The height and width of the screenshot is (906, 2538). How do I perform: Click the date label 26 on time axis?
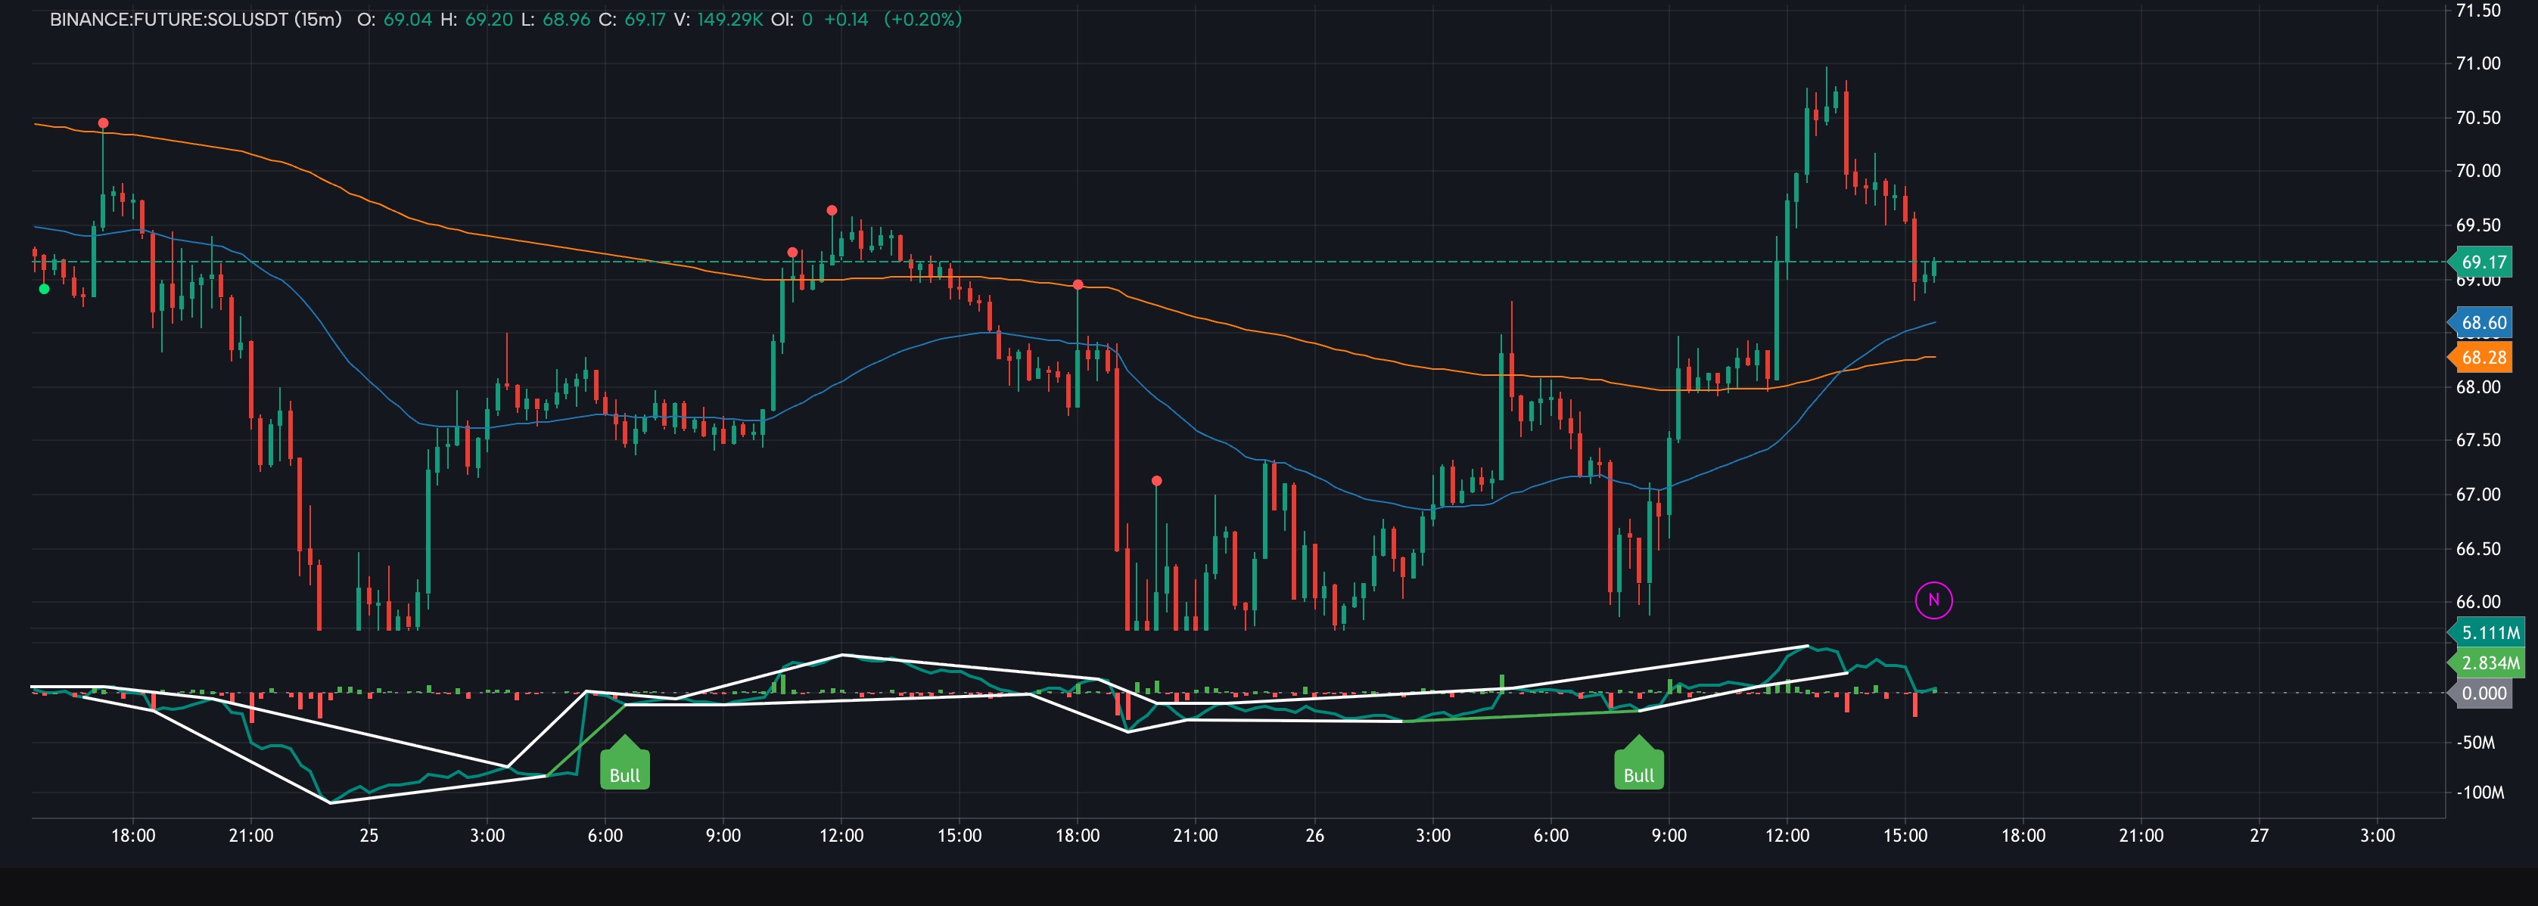pyautogui.click(x=1314, y=835)
